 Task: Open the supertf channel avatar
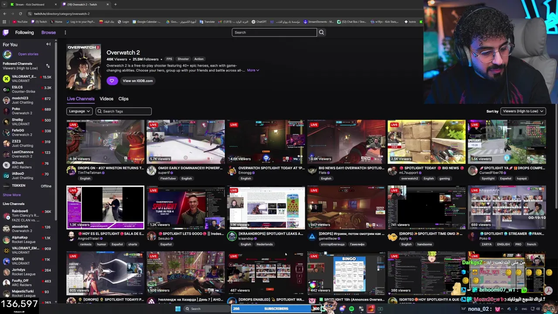(x=151, y=171)
